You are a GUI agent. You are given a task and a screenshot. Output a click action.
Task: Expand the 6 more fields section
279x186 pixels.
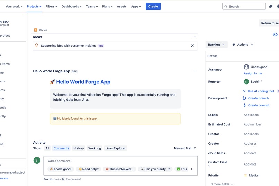click(x=222, y=184)
